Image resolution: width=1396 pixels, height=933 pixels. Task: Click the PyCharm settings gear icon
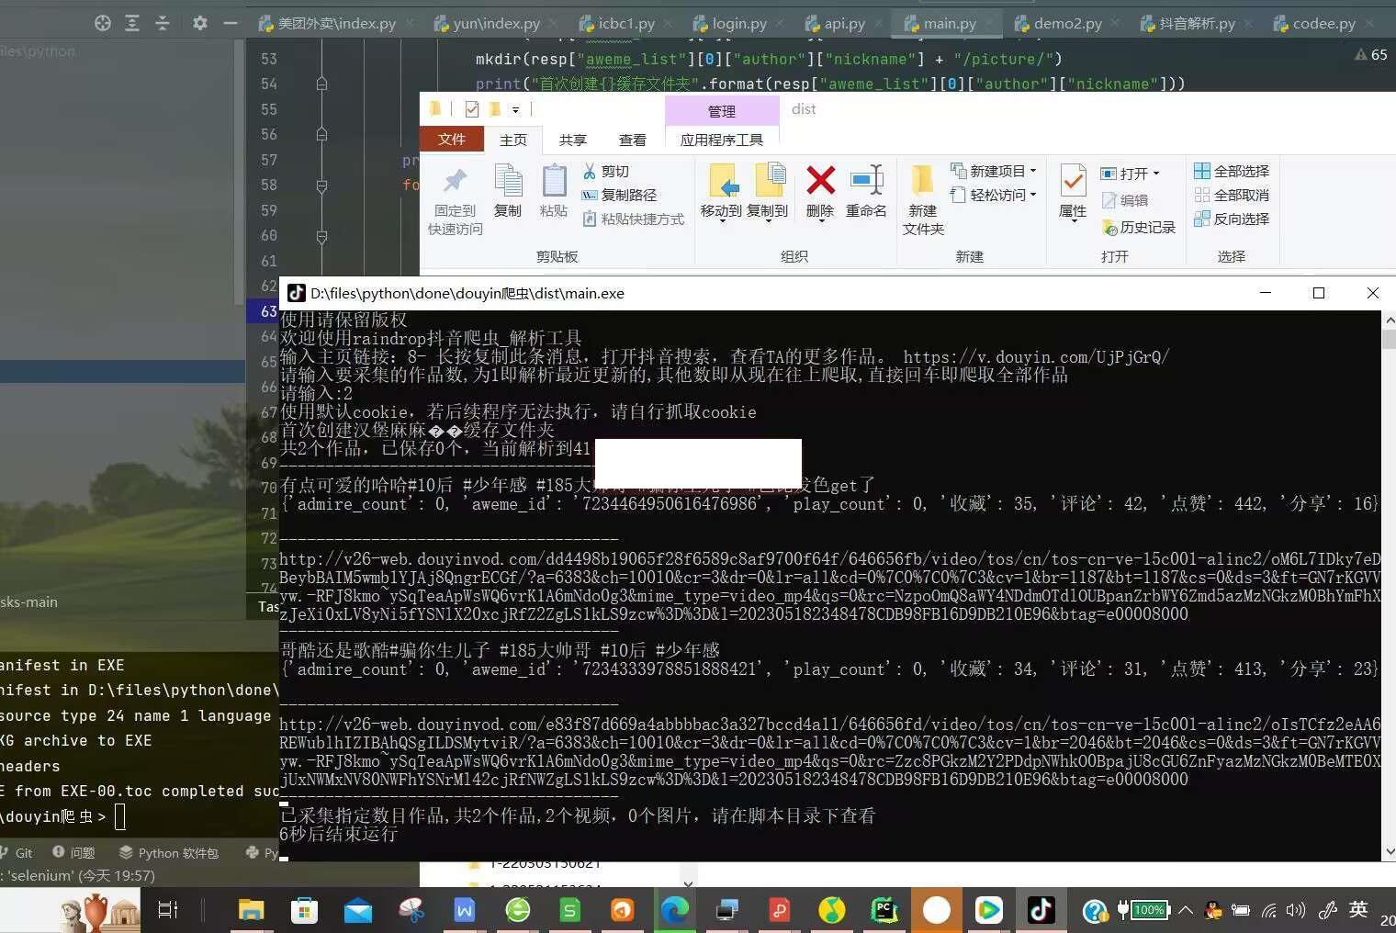(x=199, y=23)
